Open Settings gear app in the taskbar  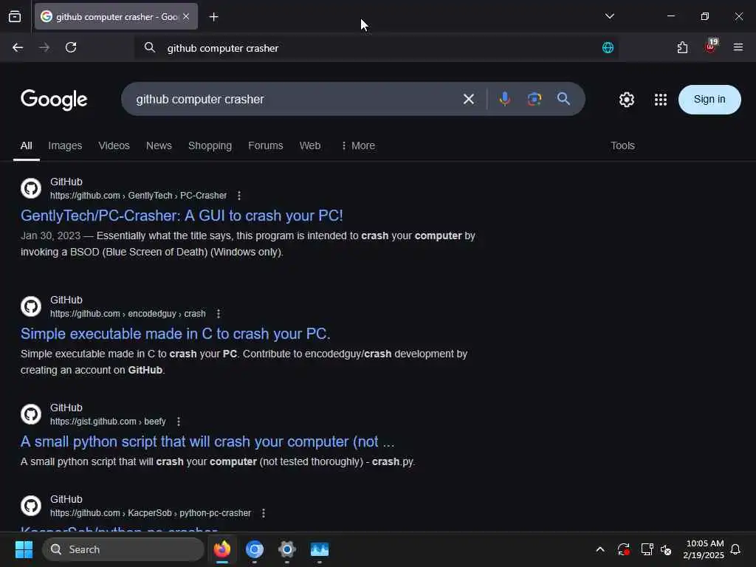(x=287, y=549)
